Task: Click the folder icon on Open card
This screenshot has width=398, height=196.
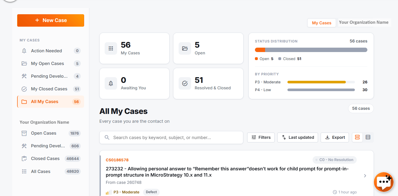Action: point(185,48)
